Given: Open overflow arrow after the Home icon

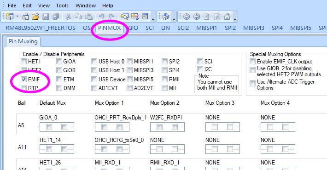Looking at the screenshot, I should tap(235, 19).
